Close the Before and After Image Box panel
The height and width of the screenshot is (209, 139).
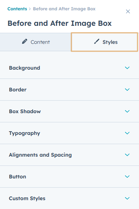pyautogui.click(x=128, y=11)
